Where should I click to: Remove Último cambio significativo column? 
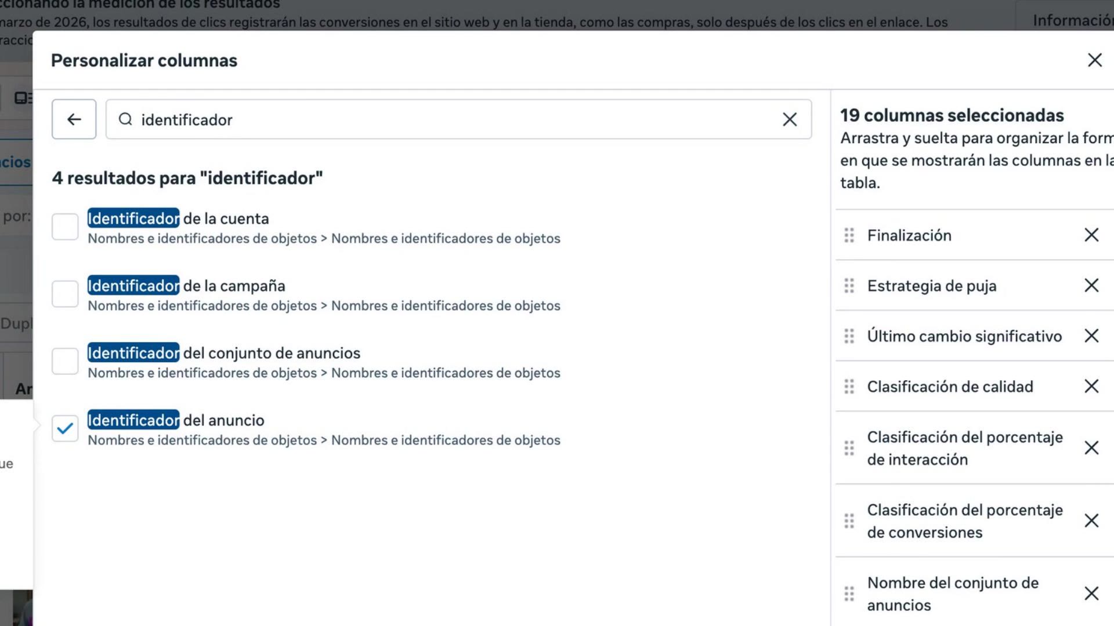pyautogui.click(x=1091, y=336)
